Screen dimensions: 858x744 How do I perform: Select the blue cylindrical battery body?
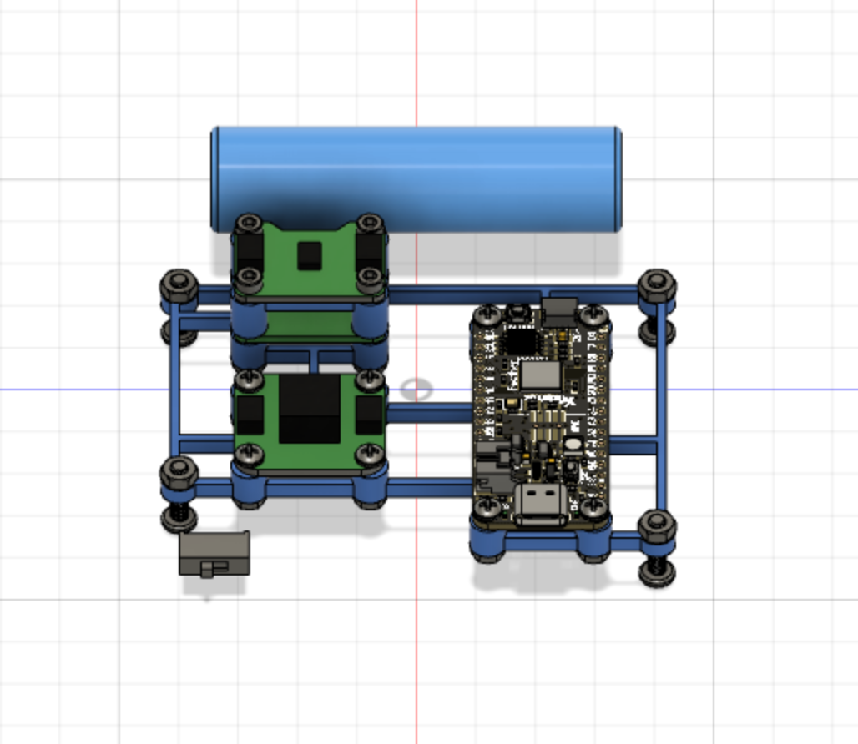pos(416,179)
